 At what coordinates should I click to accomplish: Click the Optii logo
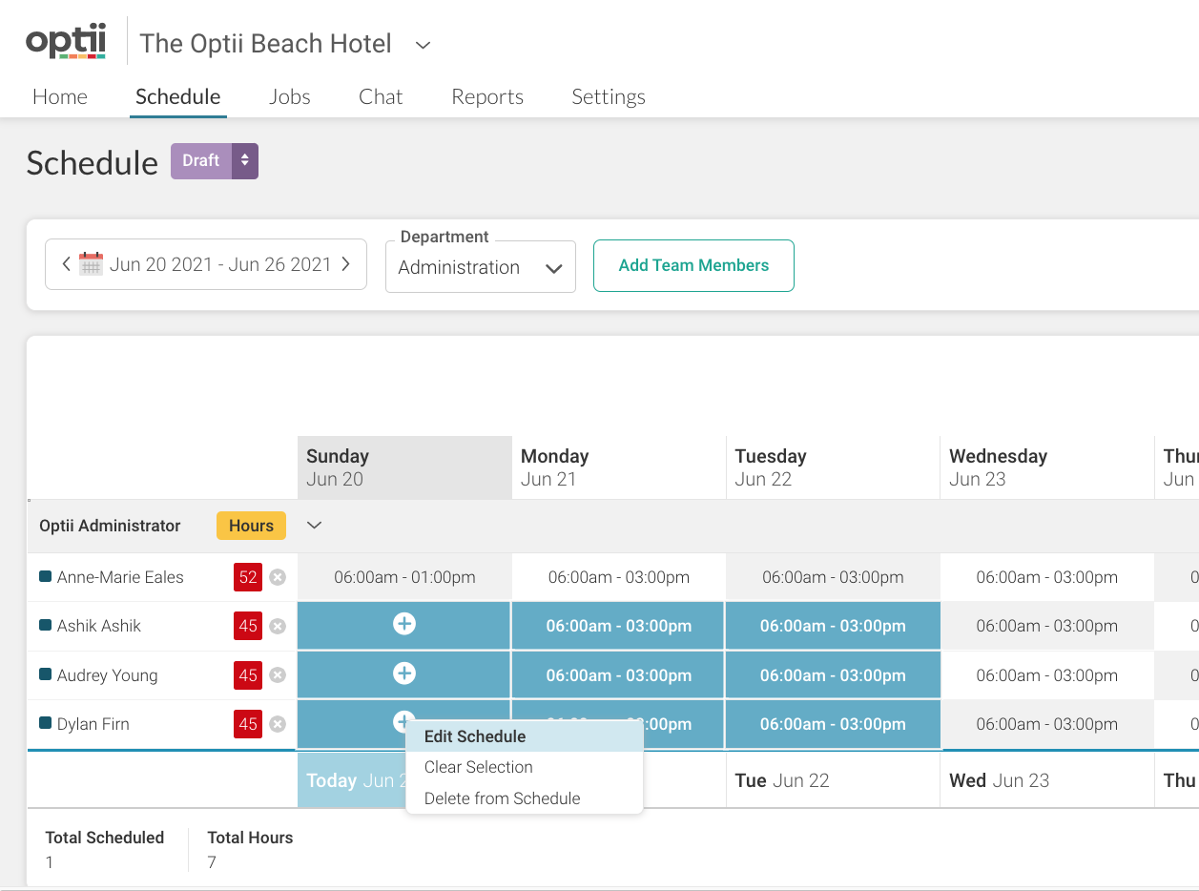pyautogui.click(x=66, y=43)
